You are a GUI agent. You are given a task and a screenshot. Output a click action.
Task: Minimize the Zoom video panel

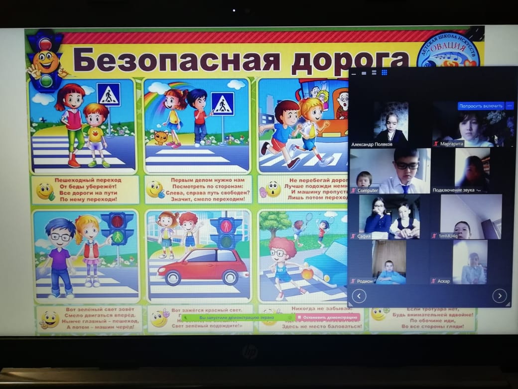[354, 73]
